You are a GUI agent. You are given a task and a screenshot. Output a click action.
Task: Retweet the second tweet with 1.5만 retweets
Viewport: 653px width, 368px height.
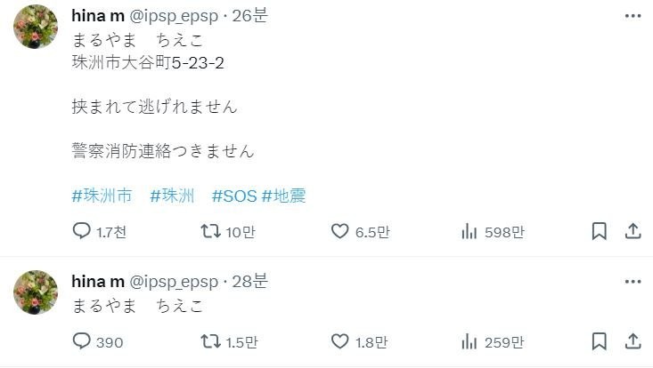coord(211,342)
